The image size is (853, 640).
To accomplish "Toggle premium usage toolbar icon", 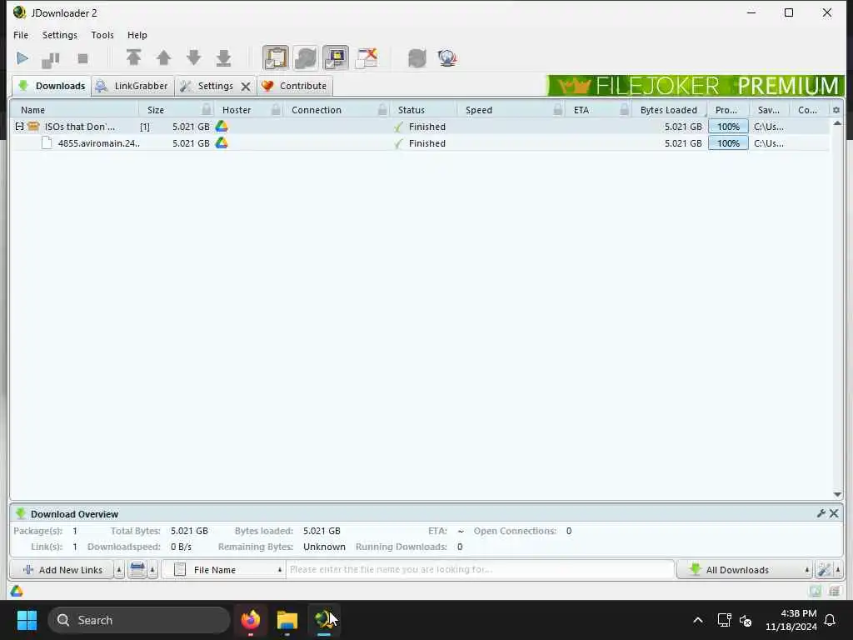I will [x=336, y=57].
